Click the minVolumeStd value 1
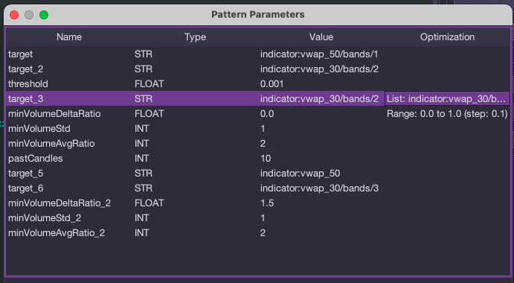 click(263, 128)
